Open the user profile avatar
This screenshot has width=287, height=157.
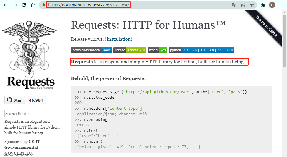coord(272,5)
